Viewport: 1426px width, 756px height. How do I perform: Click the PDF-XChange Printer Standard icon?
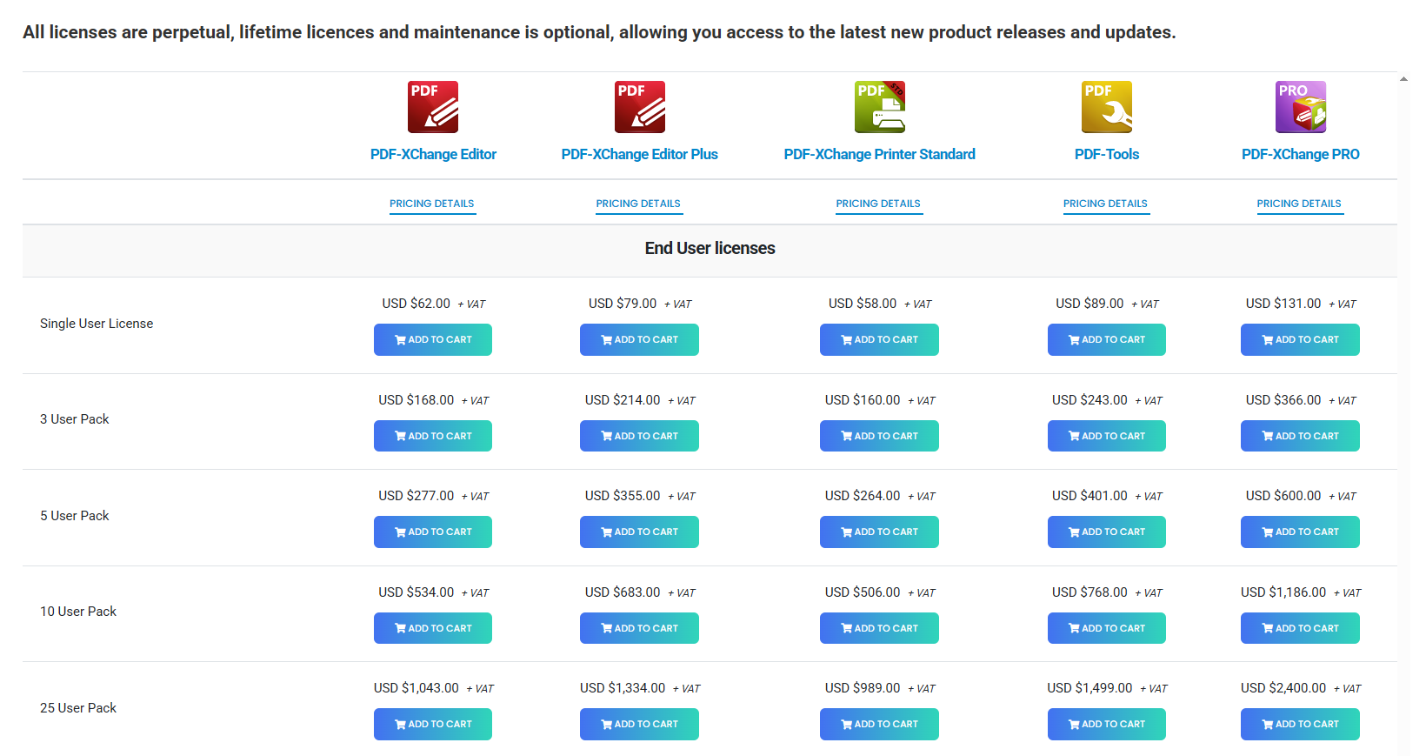tap(879, 107)
